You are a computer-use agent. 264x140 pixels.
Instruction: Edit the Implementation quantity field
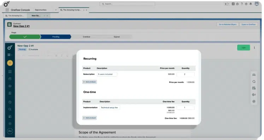(186, 108)
